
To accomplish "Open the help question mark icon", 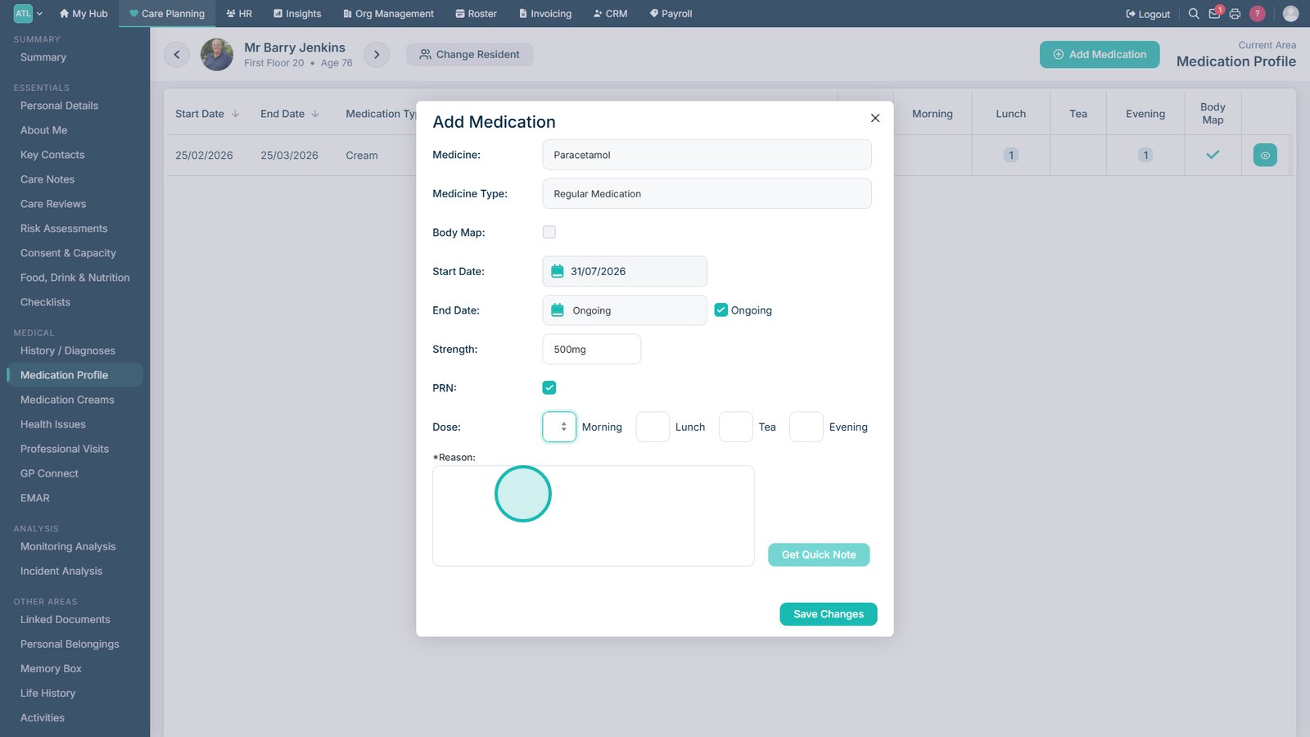I will point(1258,14).
